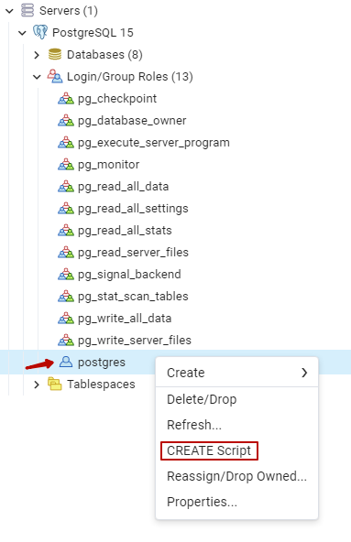The width and height of the screenshot is (351, 542).
Task: Select Reassign/Drop Owned... menu entry
Action: click(236, 476)
